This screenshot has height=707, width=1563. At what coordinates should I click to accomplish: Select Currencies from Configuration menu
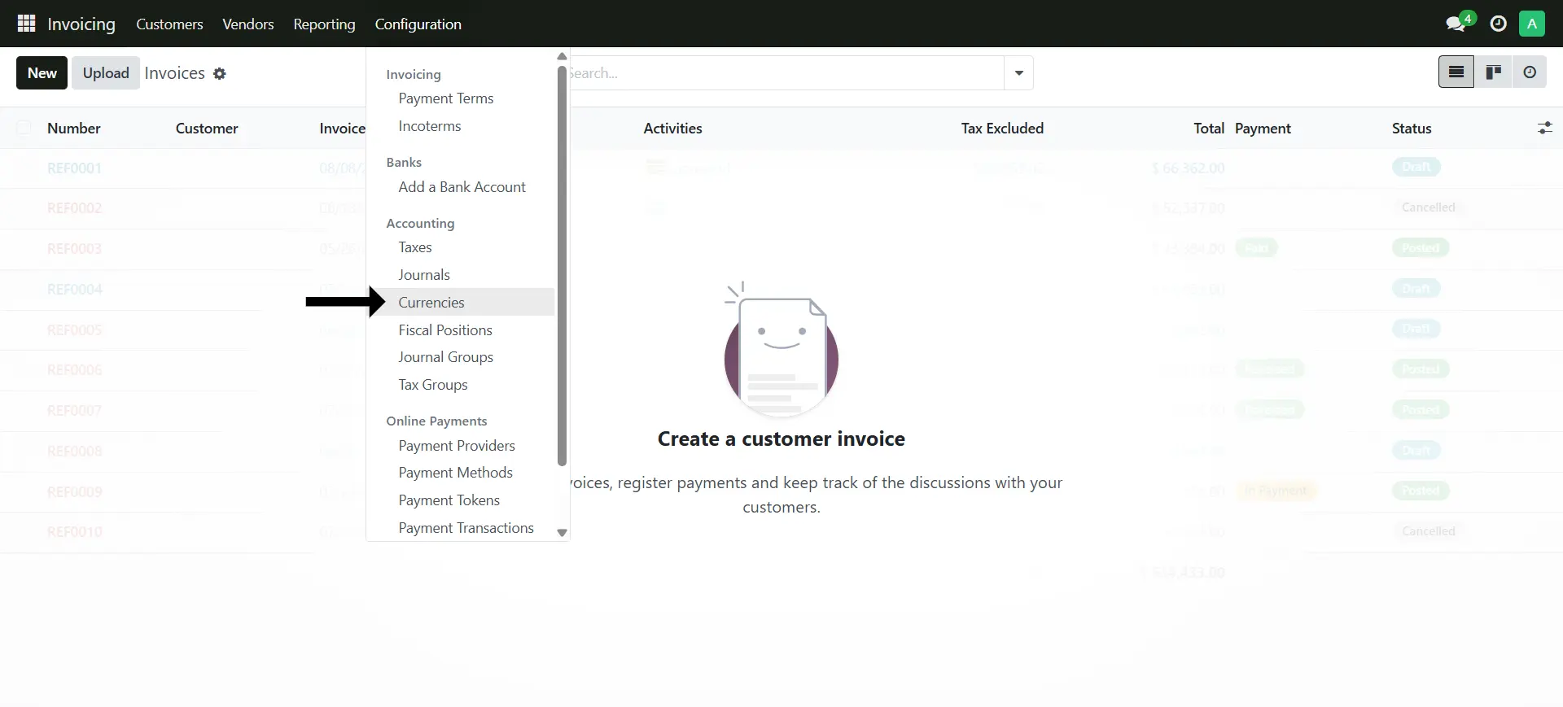[x=431, y=302]
